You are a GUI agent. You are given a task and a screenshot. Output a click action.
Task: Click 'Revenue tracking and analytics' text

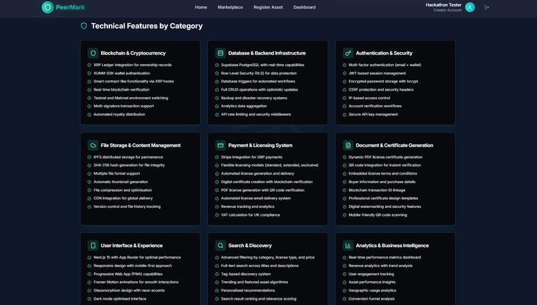tap(248, 206)
